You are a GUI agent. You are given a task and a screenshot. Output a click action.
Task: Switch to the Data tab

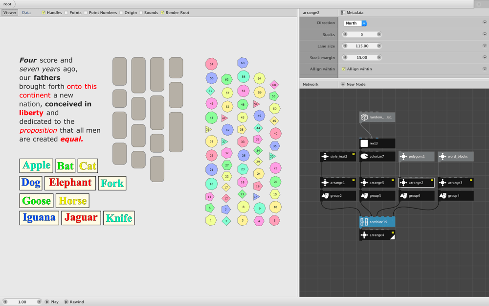[26, 13]
